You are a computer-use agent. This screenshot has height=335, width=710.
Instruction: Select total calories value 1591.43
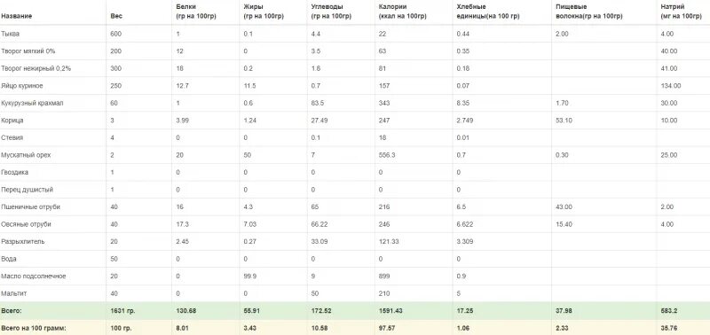click(390, 311)
